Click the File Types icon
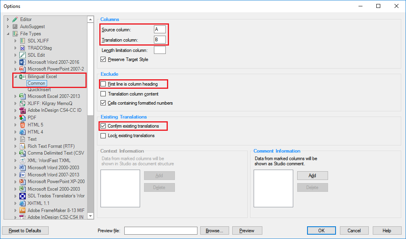Image resolution: width=406 pixels, height=239 pixels. 15,34
